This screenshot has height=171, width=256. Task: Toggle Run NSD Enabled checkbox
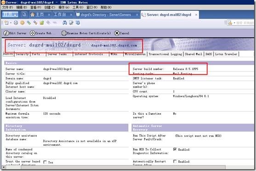click(x=175, y=149)
